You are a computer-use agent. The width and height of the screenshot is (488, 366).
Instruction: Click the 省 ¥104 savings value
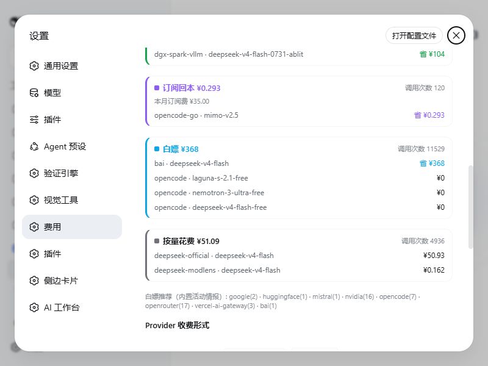(x=432, y=54)
